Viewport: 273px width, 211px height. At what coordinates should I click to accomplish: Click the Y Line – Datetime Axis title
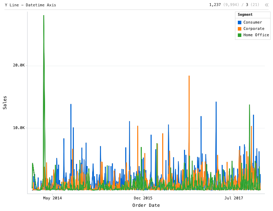pyautogui.click(x=31, y=5)
